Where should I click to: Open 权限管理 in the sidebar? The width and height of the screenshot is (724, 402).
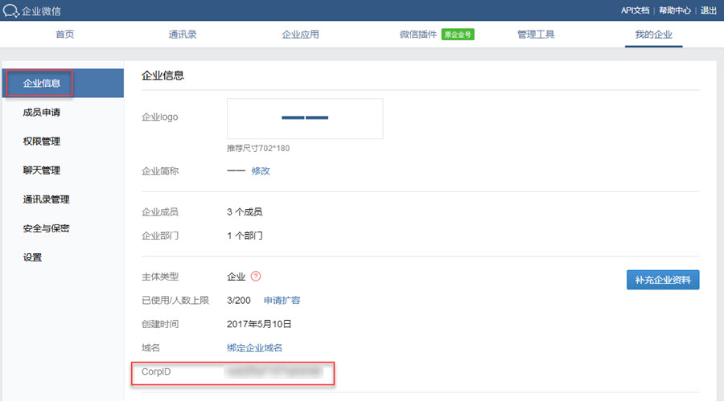point(42,142)
